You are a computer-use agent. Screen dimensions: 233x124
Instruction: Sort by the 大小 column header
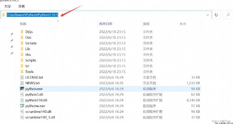[183, 24]
